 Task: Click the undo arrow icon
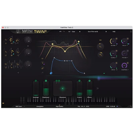(60, 31)
